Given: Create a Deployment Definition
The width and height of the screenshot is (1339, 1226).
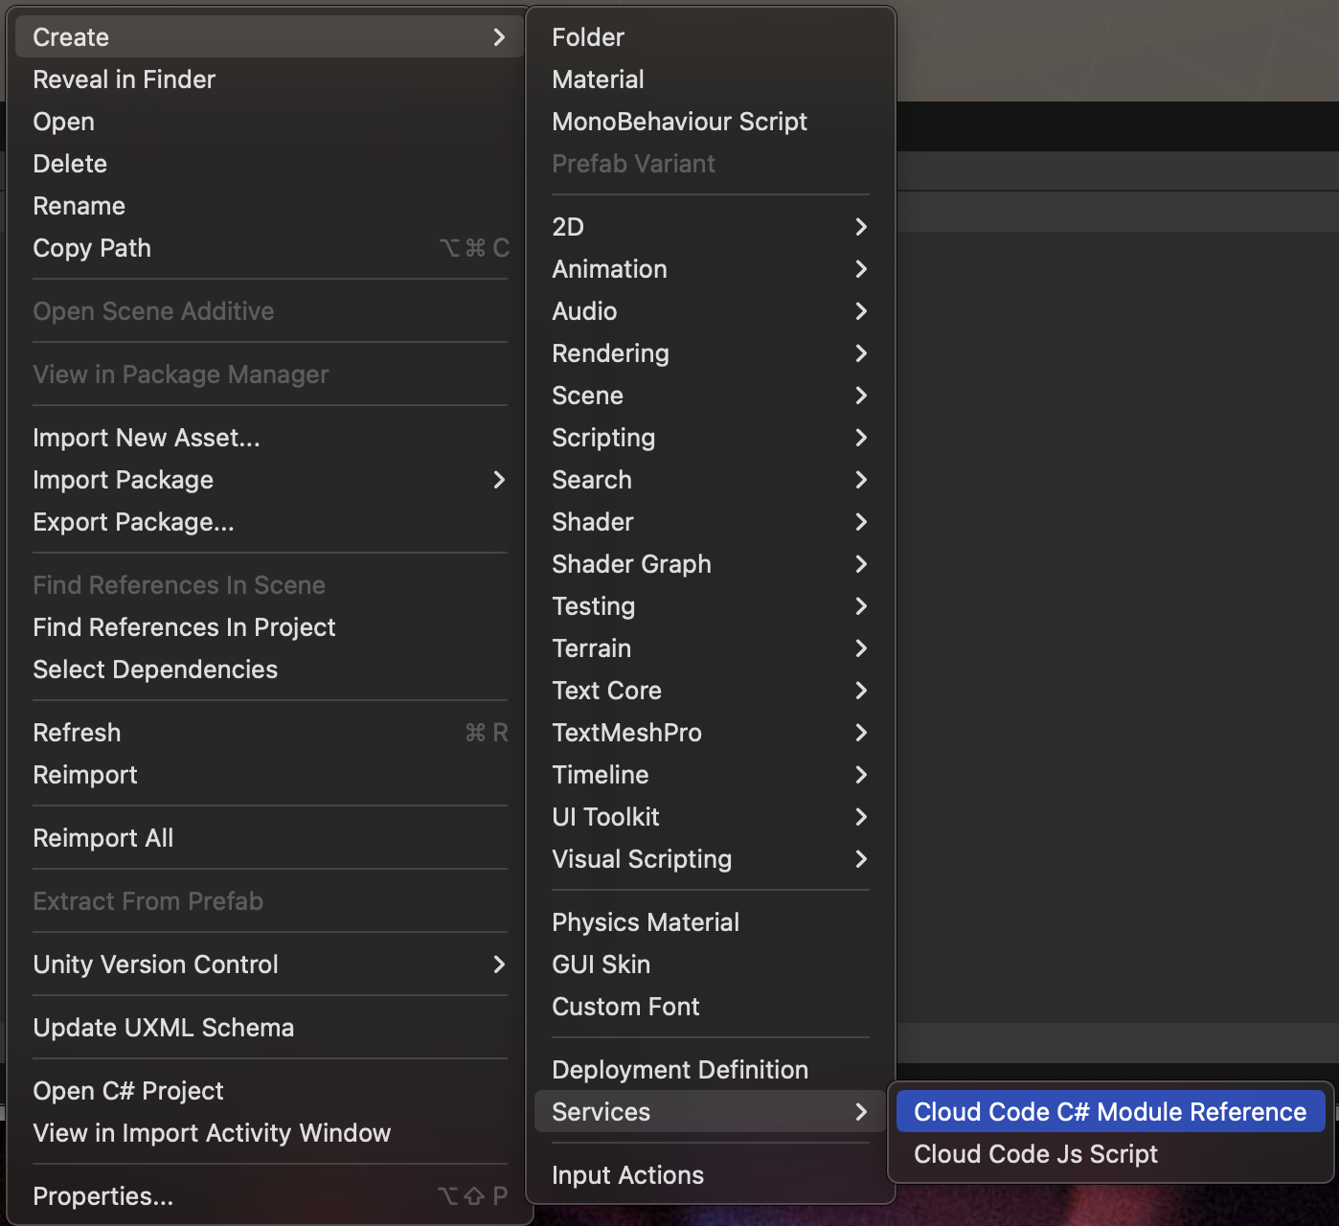Looking at the screenshot, I should [x=680, y=1070].
